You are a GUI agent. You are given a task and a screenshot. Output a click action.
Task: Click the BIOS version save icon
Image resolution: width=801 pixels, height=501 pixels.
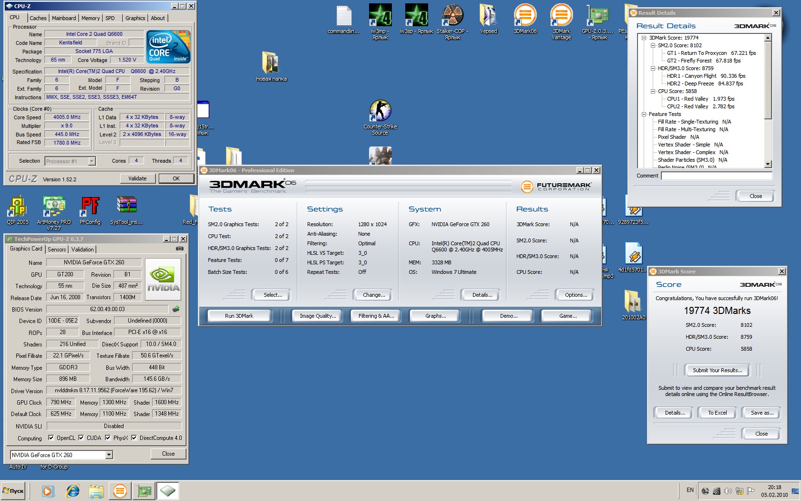(176, 309)
